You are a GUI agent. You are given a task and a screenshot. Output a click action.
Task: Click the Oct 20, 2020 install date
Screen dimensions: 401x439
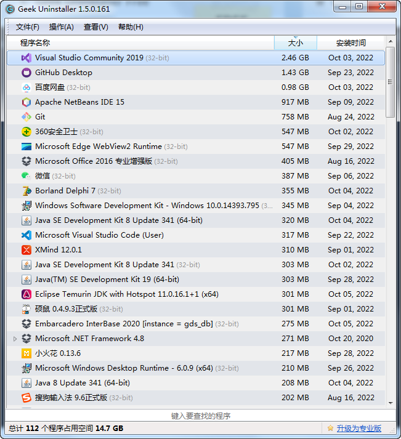click(351, 339)
